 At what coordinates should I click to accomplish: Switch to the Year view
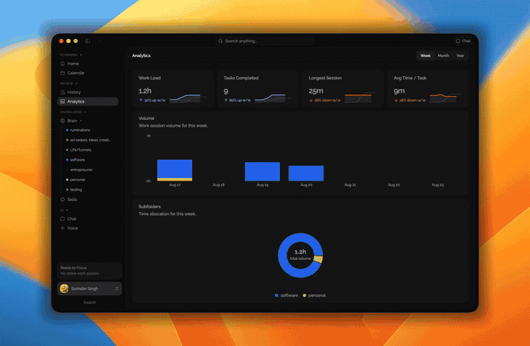coord(460,55)
